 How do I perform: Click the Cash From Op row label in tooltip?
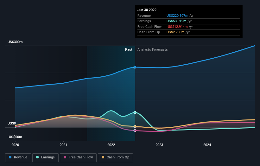[149, 32]
